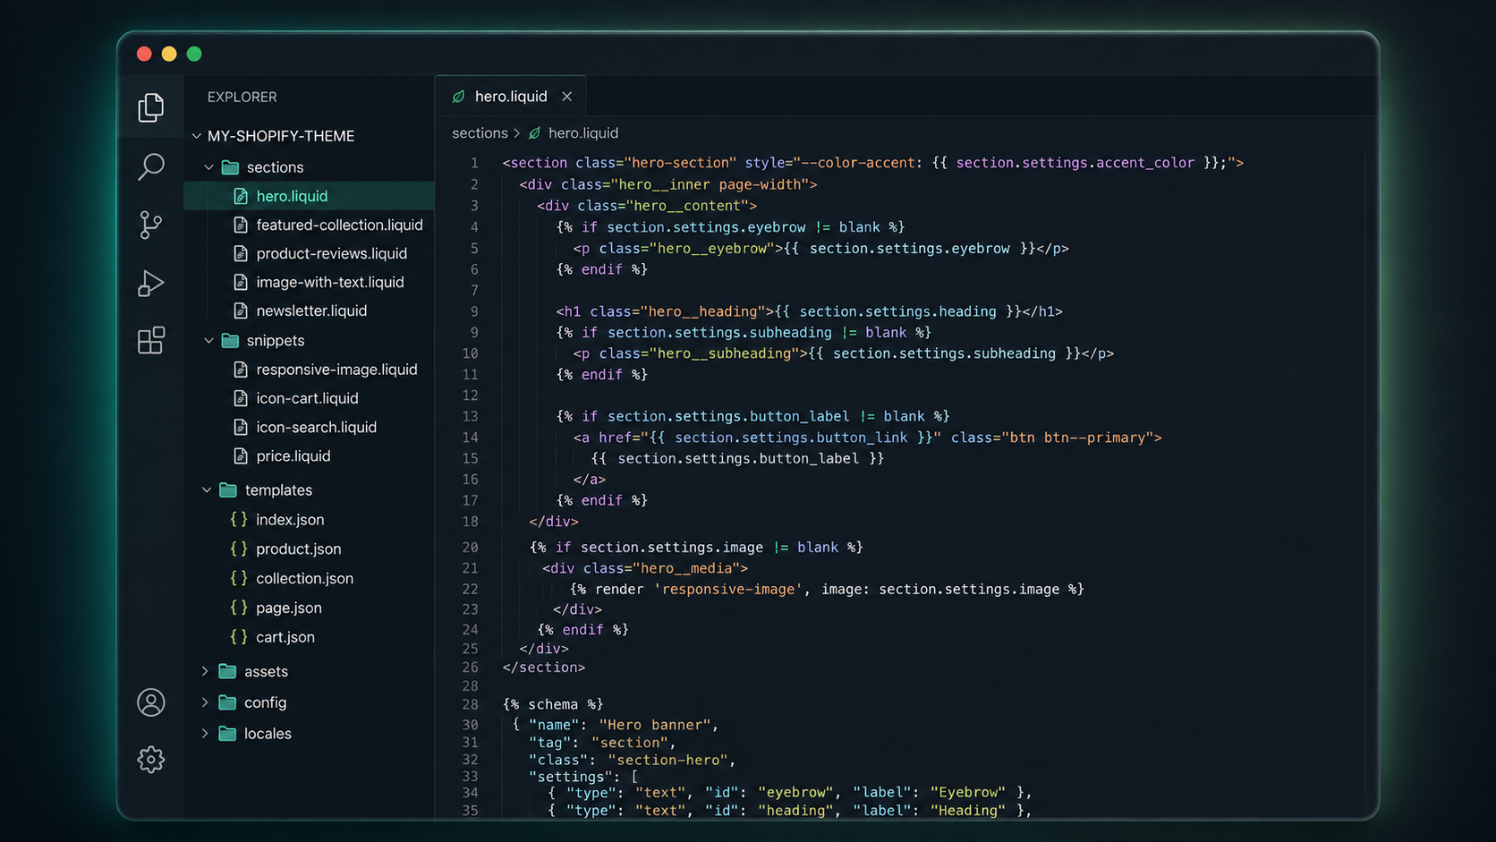
Task: Click line number 13 in gutter
Action: (470, 416)
